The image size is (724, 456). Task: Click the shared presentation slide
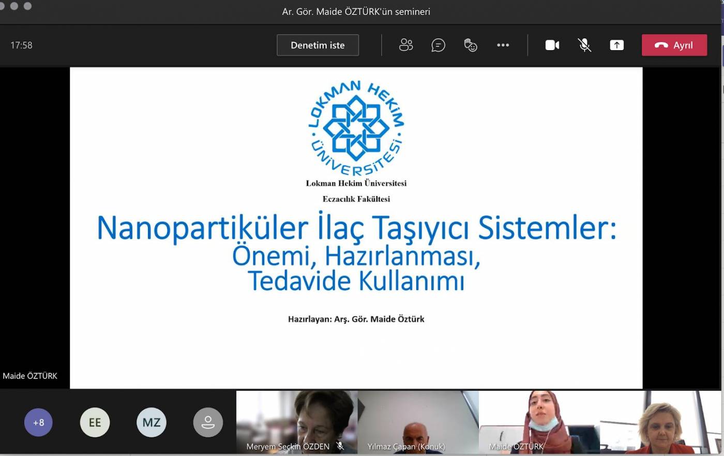click(x=356, y=227)
